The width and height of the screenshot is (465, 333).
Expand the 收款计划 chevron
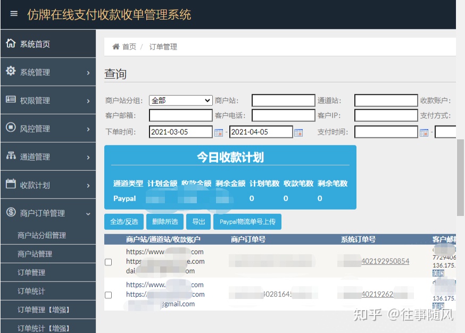88,185
